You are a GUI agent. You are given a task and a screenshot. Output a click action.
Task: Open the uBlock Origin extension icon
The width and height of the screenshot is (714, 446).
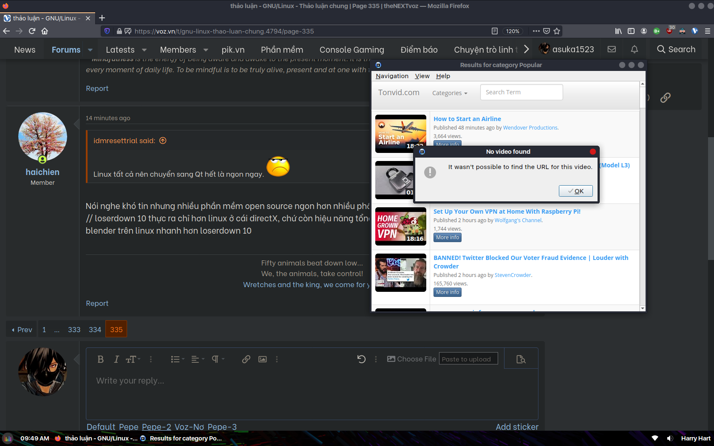670,30
